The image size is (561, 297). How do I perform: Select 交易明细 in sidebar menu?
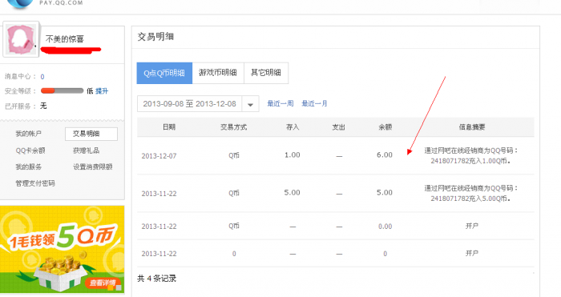click(91, 134)
